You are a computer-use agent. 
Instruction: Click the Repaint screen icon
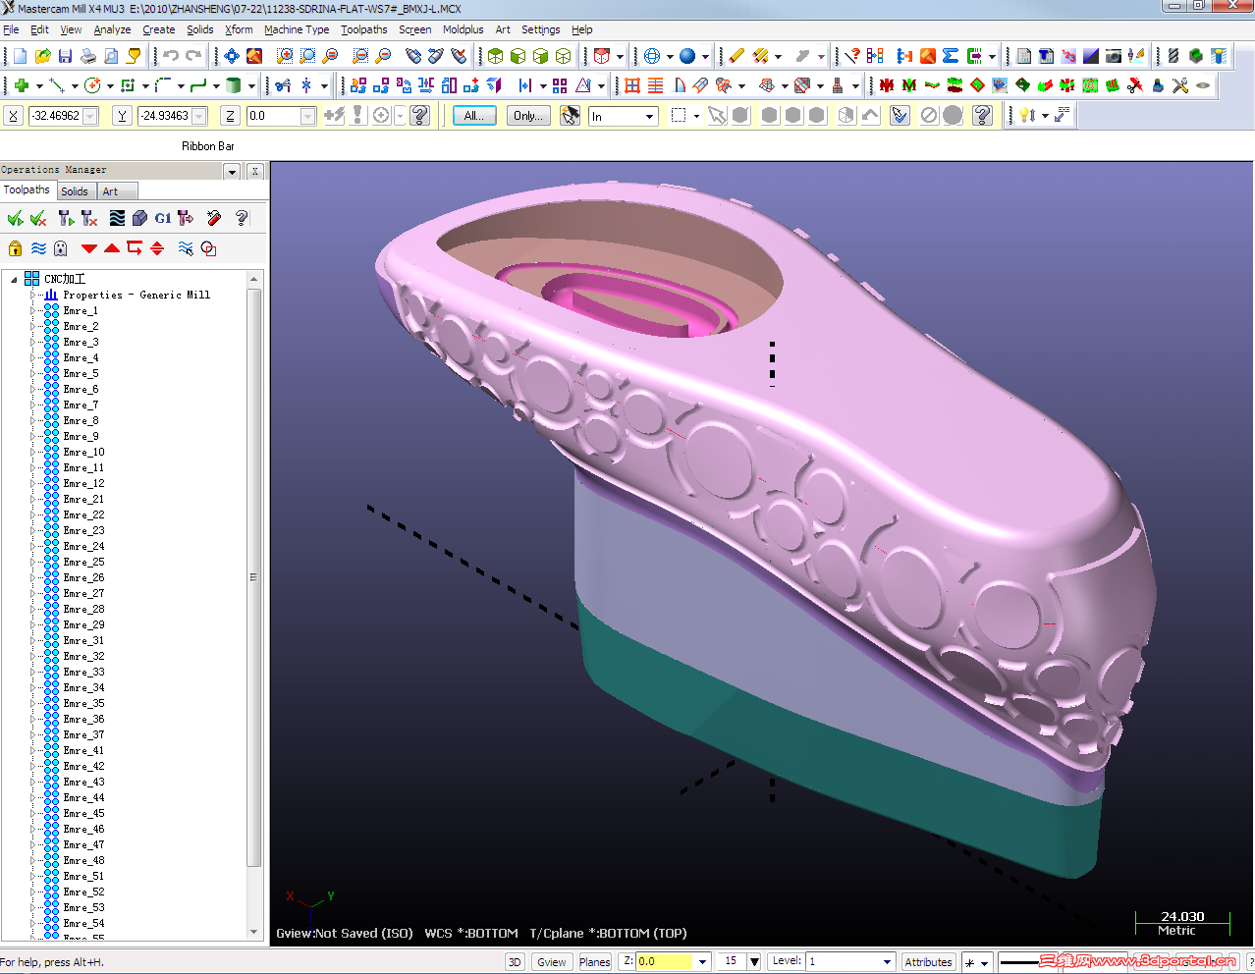[x=254, y=56]
